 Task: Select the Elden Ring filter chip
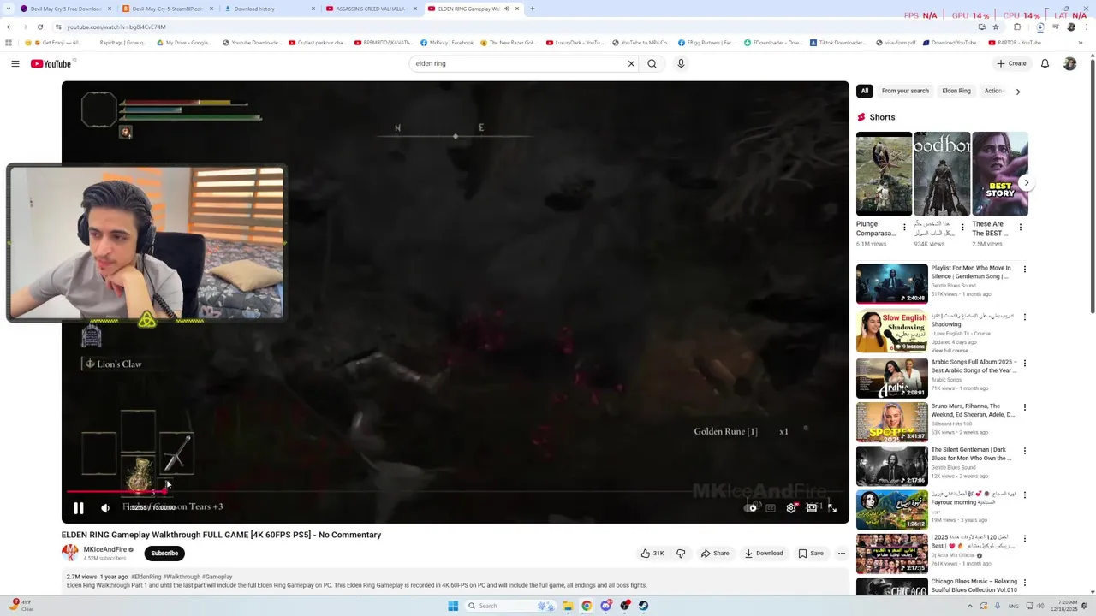pos(956,91)
